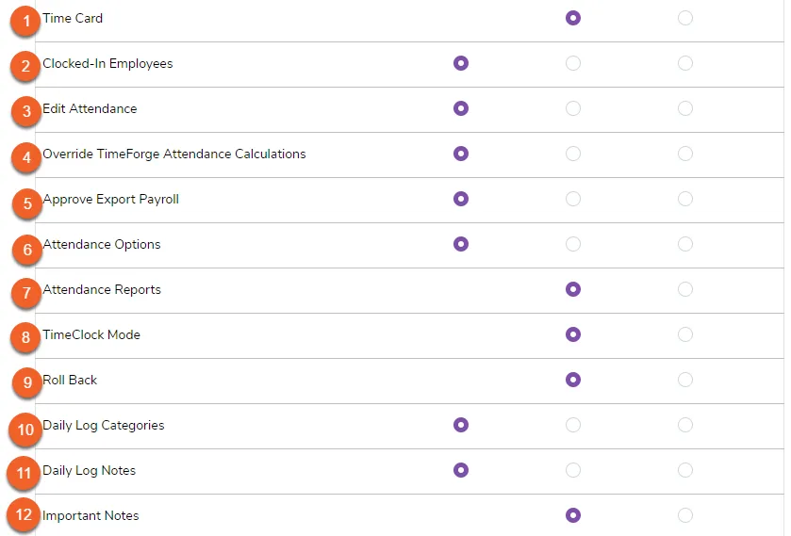The image size is (791, 536).
Task: Click the orange number 4 badge
Action: click(26, 158)
